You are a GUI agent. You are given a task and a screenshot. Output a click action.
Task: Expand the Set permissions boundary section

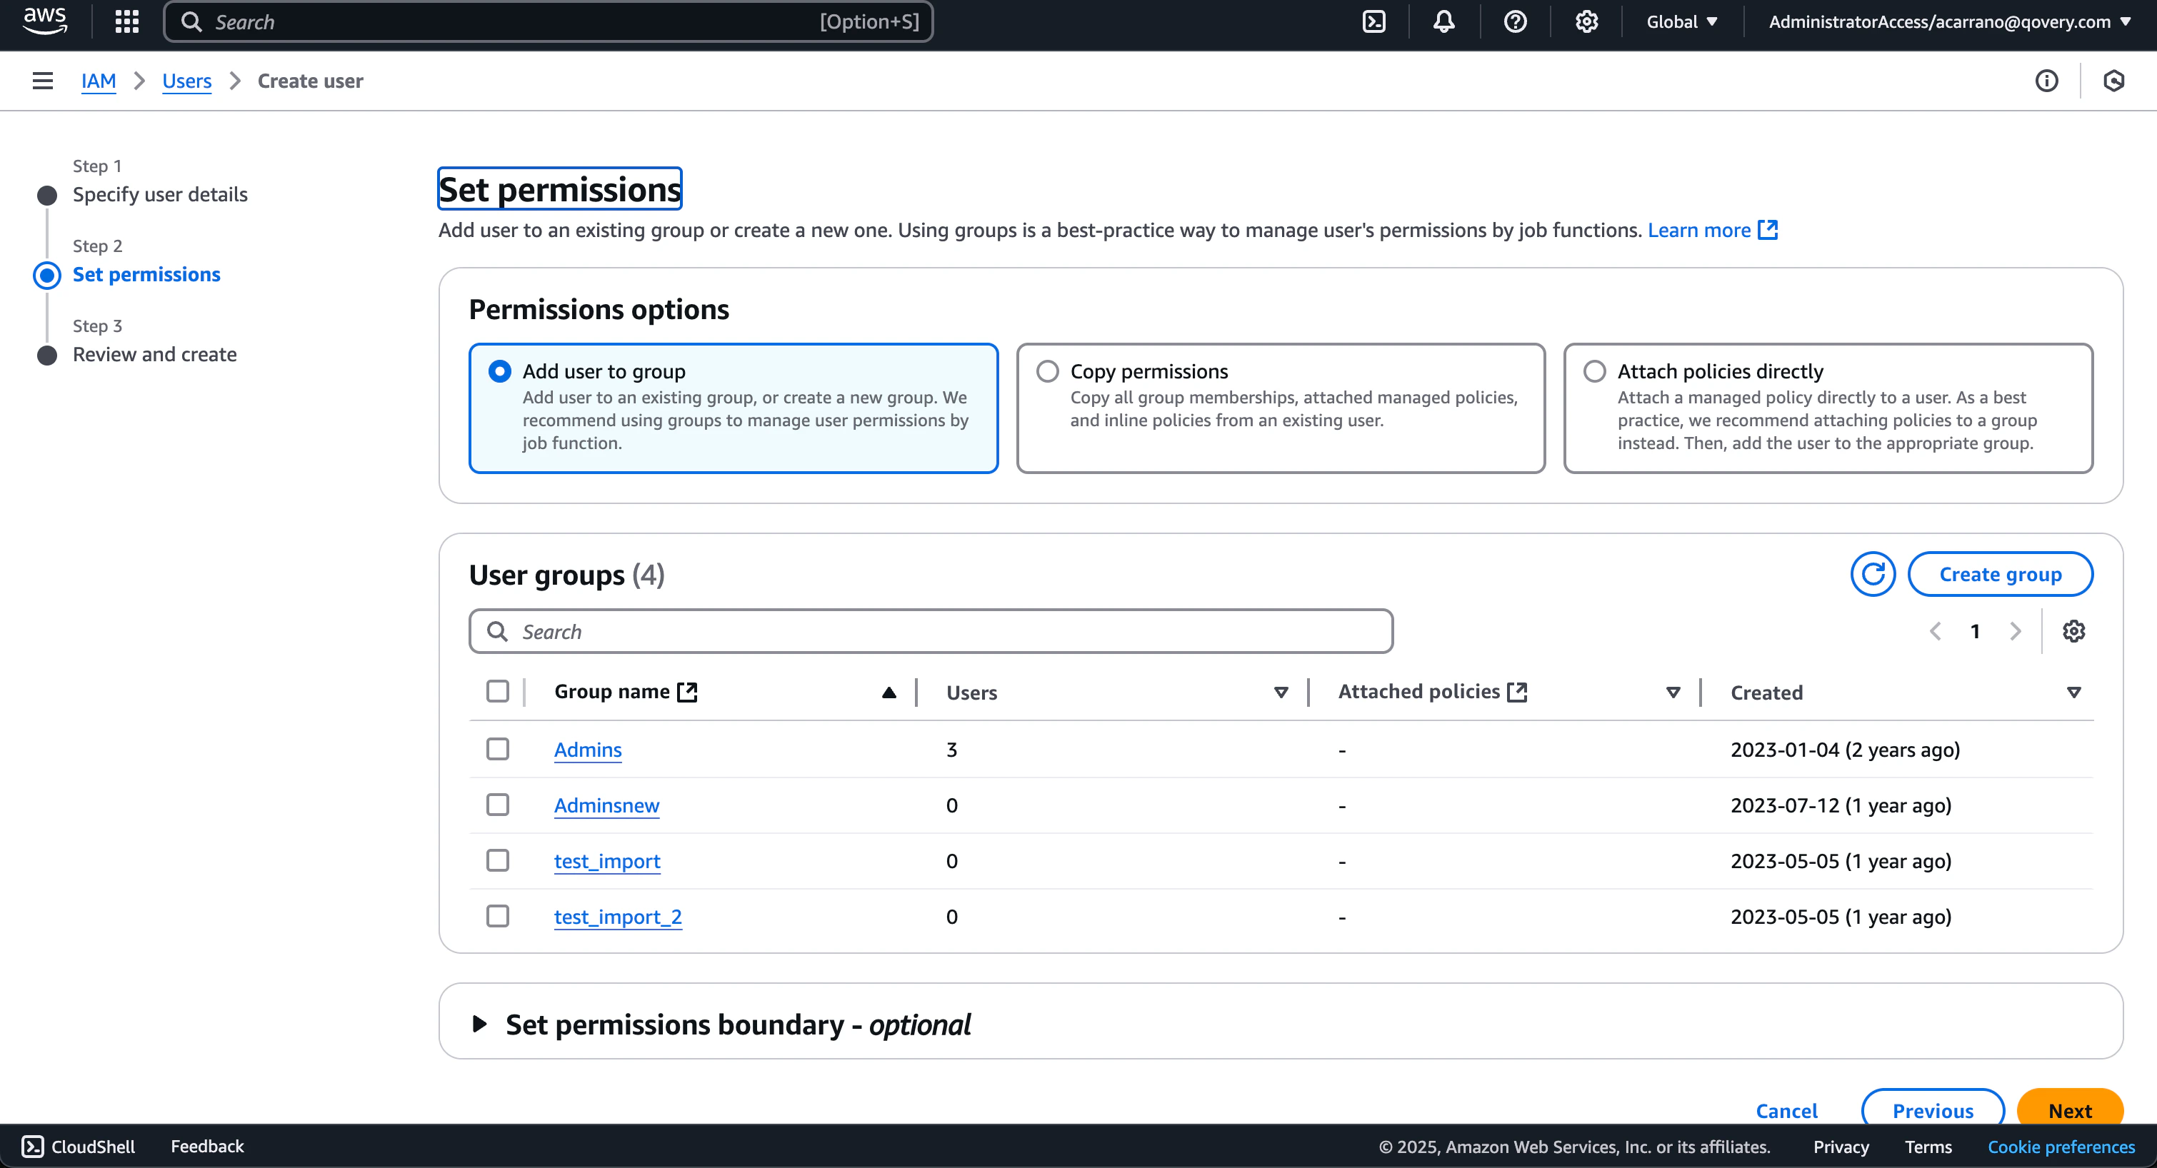click(480, 1023)
